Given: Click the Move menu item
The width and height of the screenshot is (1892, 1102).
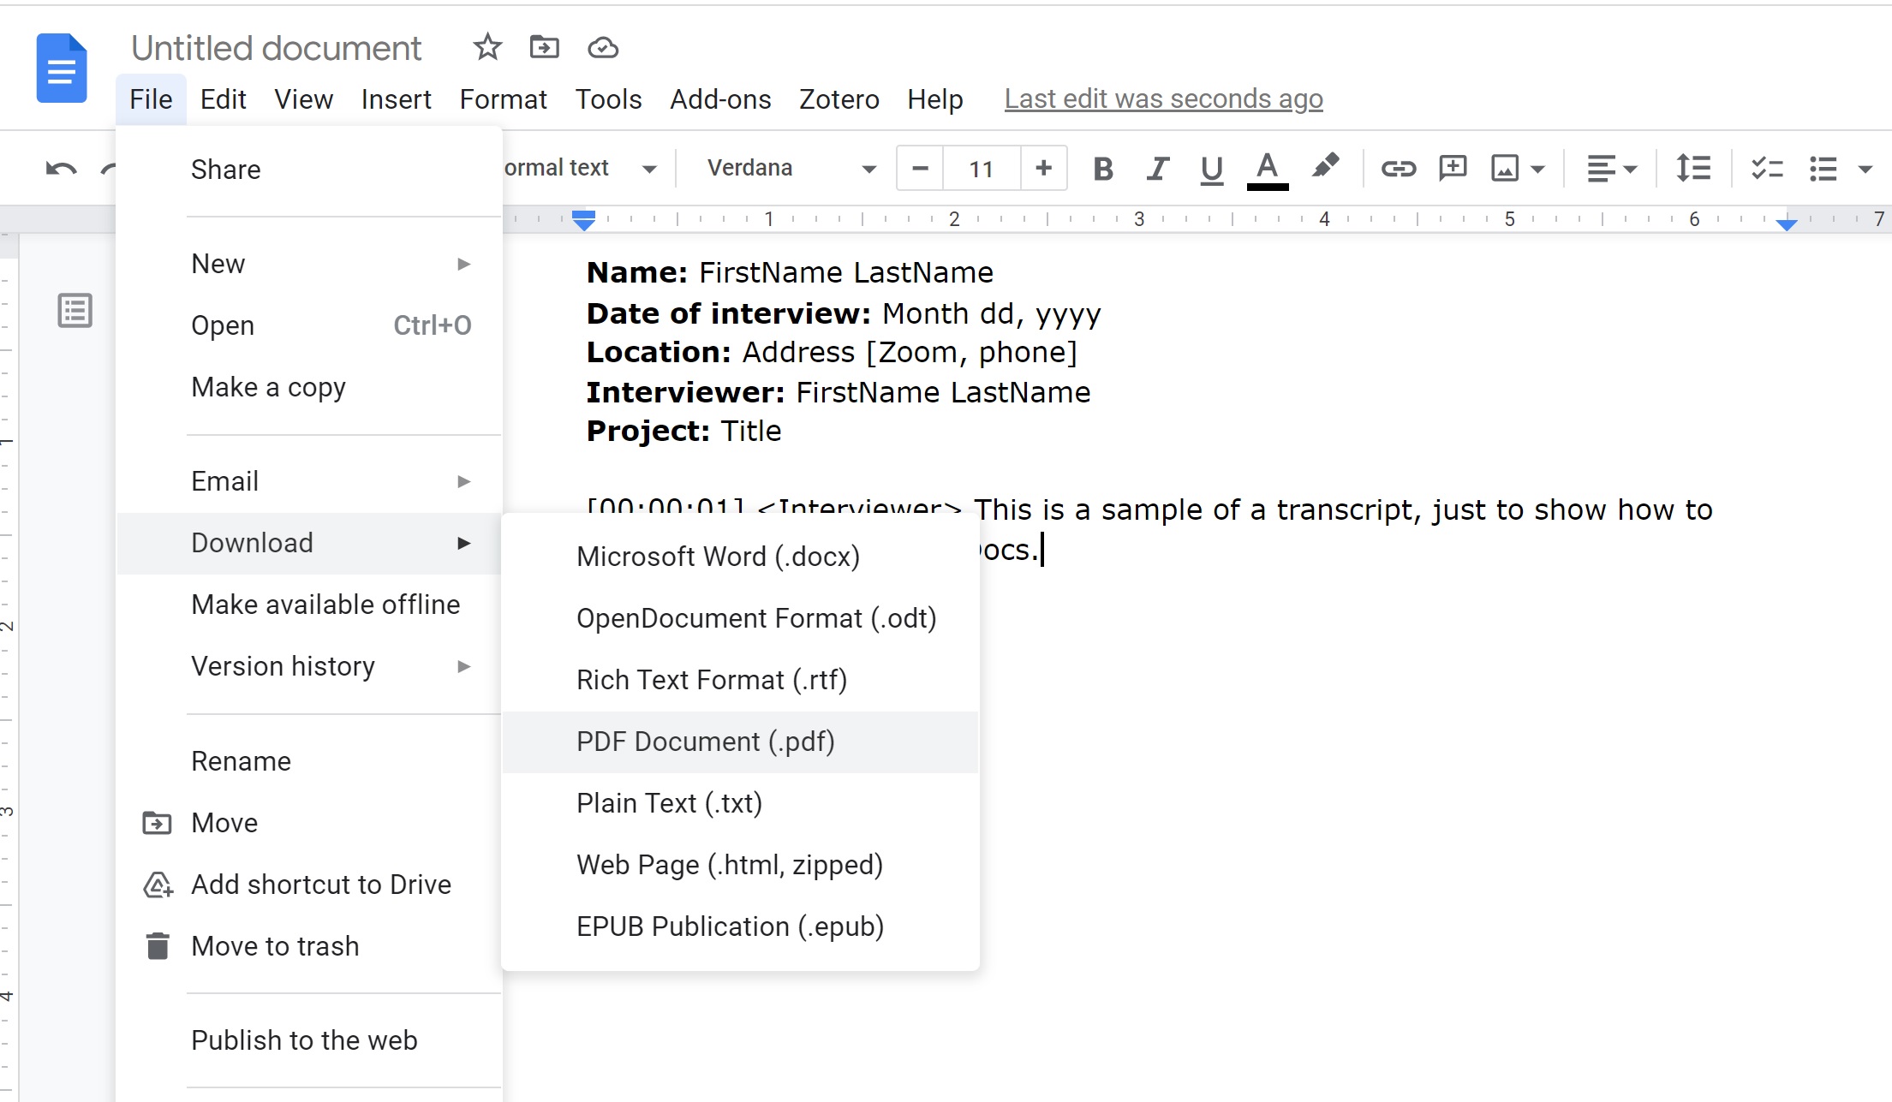Looking at the screenshot, I should (x=309, y=823).
